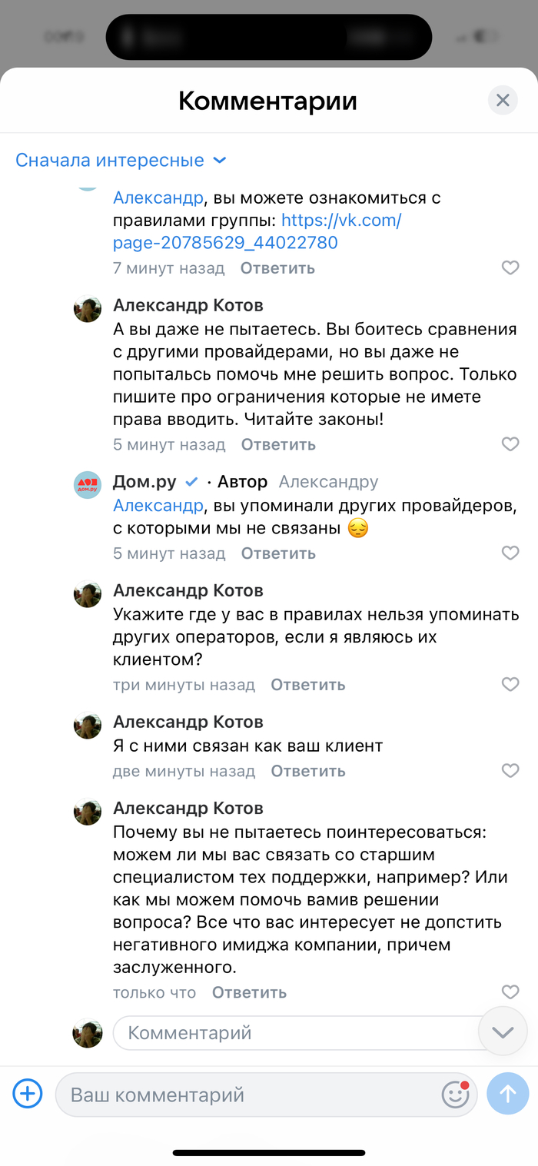538x1166 pixels.
Task: Reply to the Дом.ру author comment
Action: click(x=278, y=553)
